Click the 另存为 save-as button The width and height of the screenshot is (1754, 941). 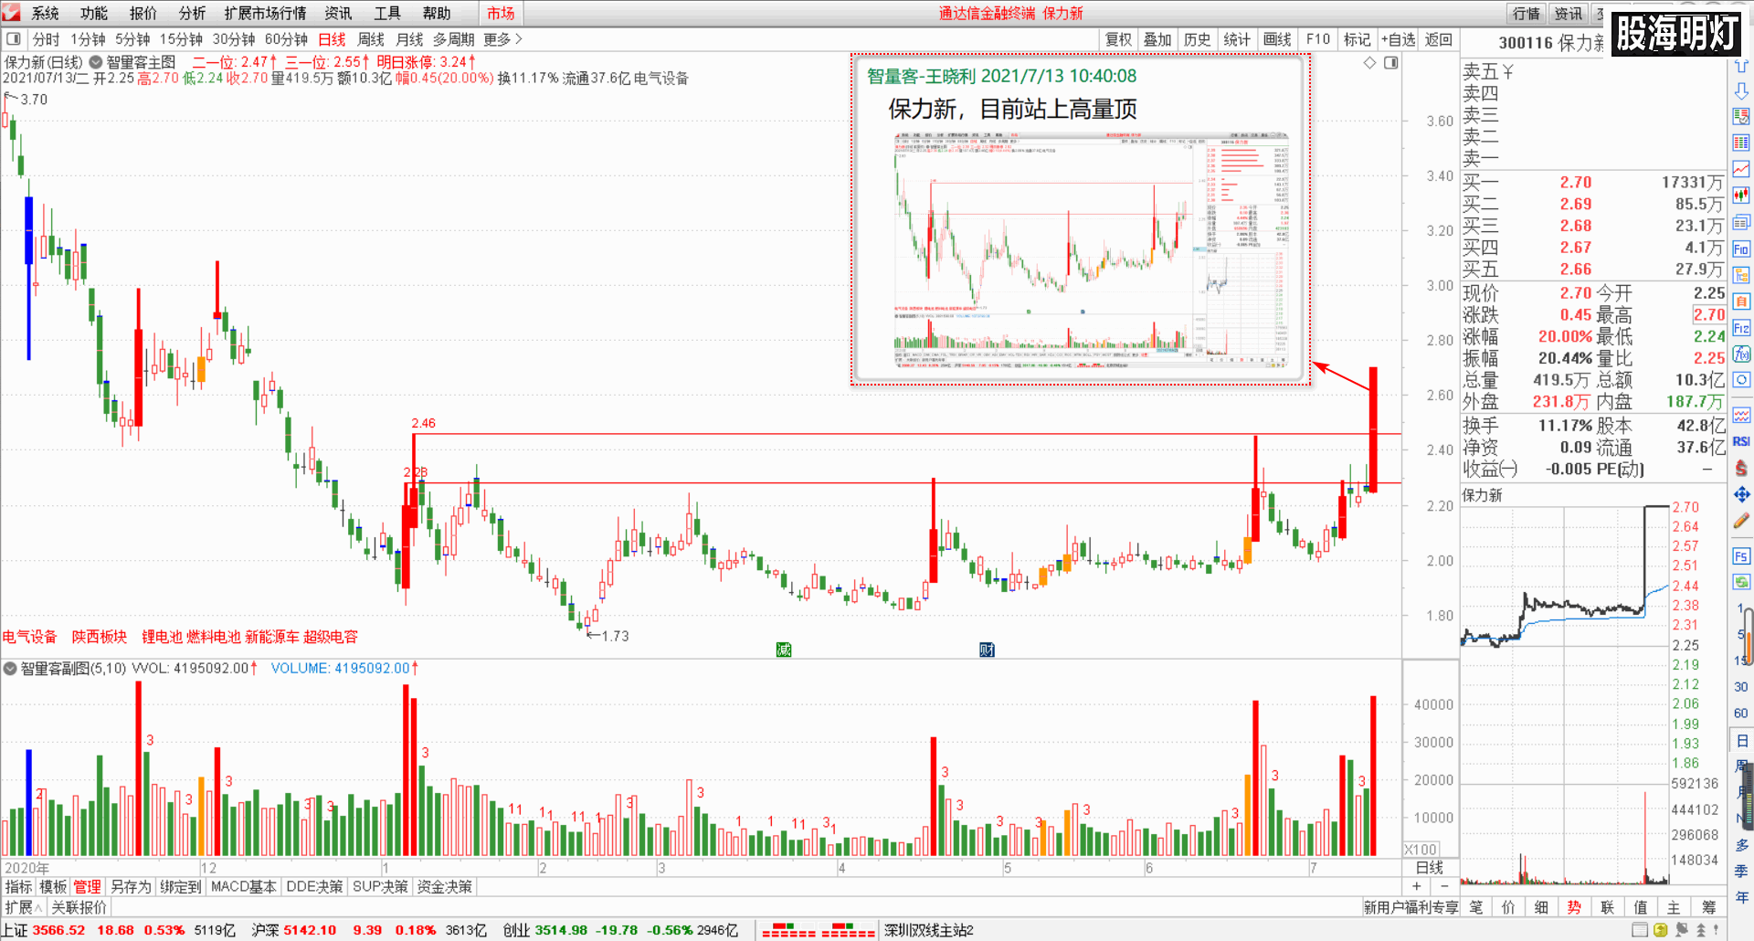[131, 886]
